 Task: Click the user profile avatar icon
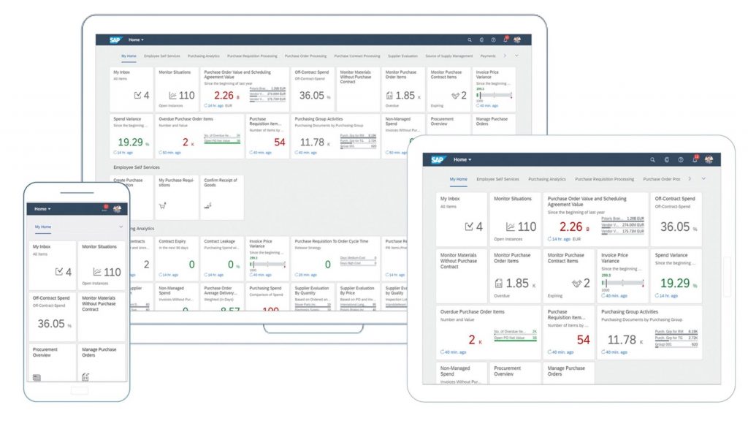[x=518, y=40]
